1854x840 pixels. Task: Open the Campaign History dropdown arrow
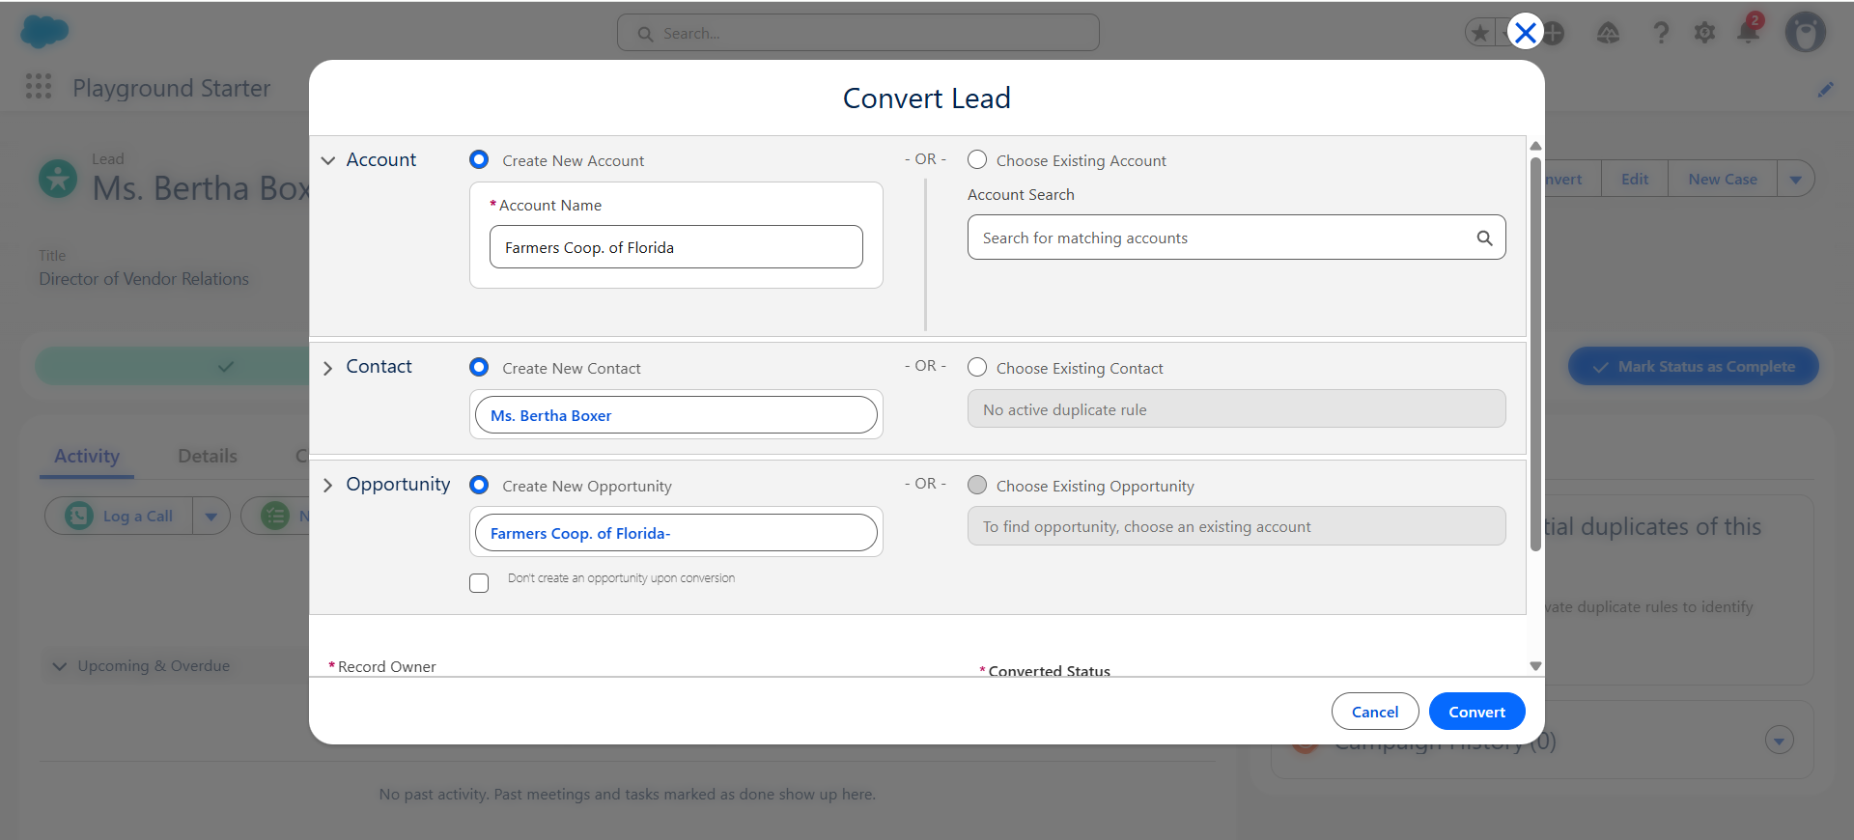click(1779, 741)
